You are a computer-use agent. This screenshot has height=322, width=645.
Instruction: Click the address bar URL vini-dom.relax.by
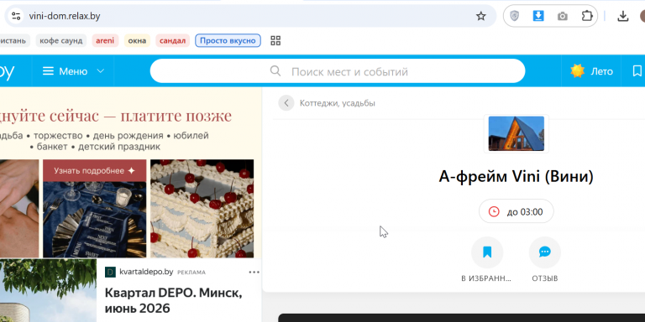[65, 17]
